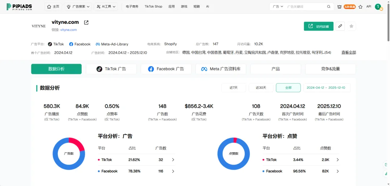This screenshot has height=186, width=390.
Task: Select the 近30天 time range
Action: [x=261, y=88]
